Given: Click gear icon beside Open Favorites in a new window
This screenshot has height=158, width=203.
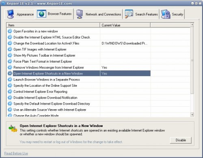Looking at the screenshot, I should tap(10, 31).
